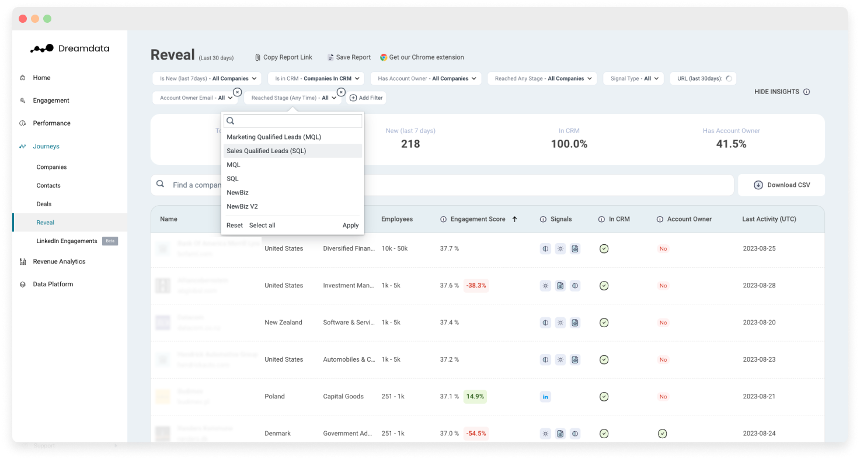860x461 pixels.
Task: Click LinkedIn signal icon in Poland row
Action: point(546,397)
